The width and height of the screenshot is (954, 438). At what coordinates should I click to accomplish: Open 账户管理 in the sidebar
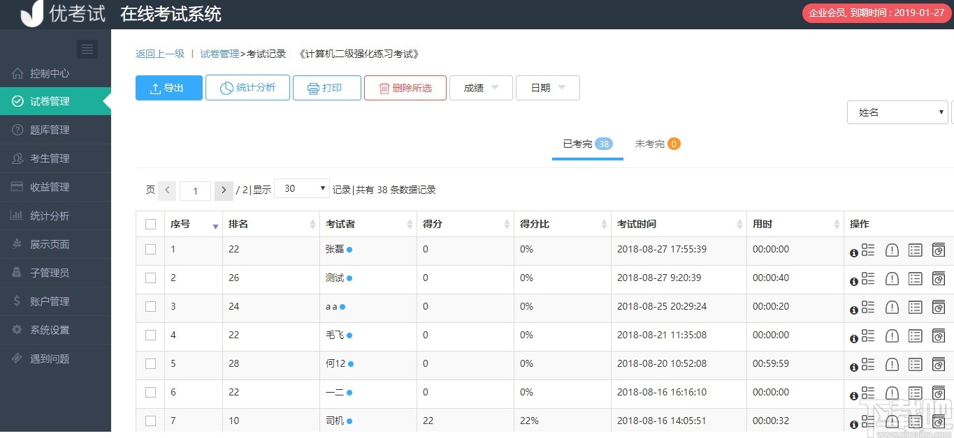[55, 301]
